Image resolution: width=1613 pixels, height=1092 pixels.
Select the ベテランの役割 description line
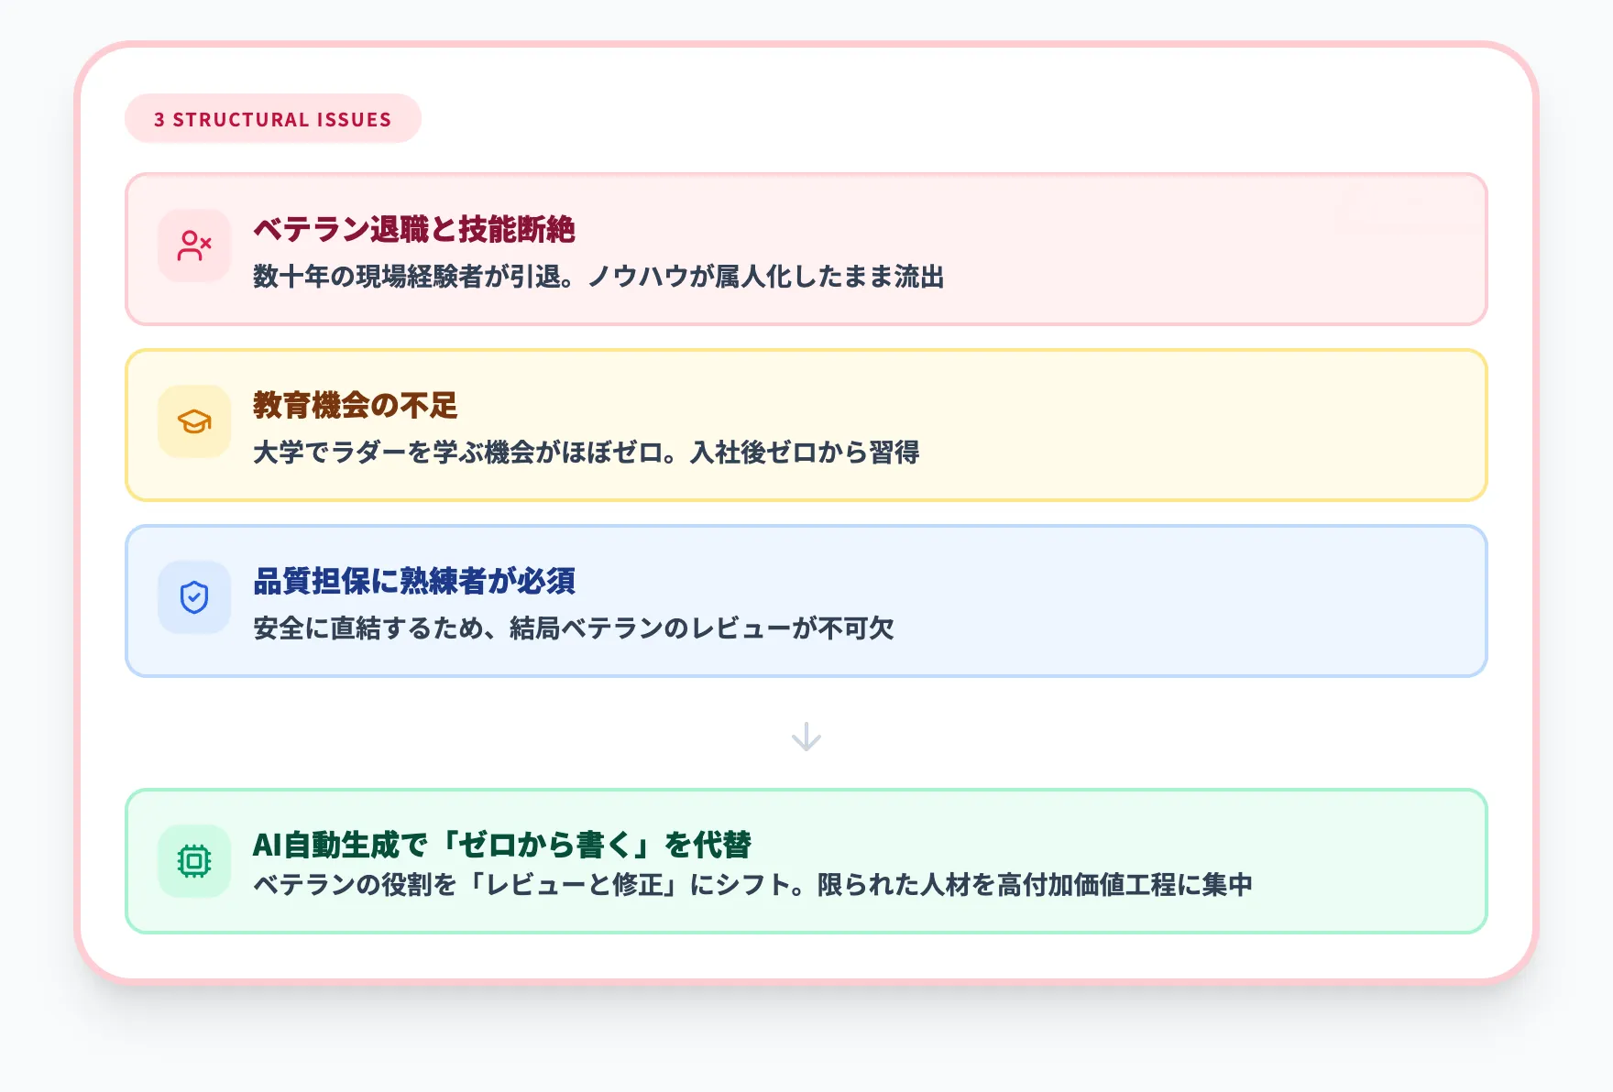click(x=756, y=885)
